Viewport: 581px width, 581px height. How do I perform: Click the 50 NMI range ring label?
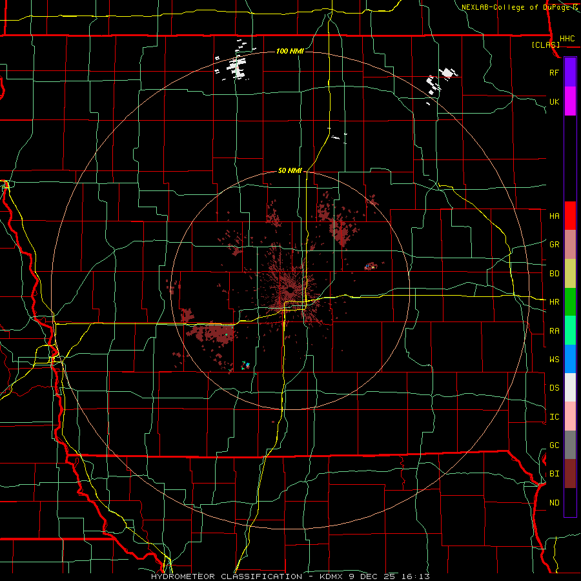290,170
